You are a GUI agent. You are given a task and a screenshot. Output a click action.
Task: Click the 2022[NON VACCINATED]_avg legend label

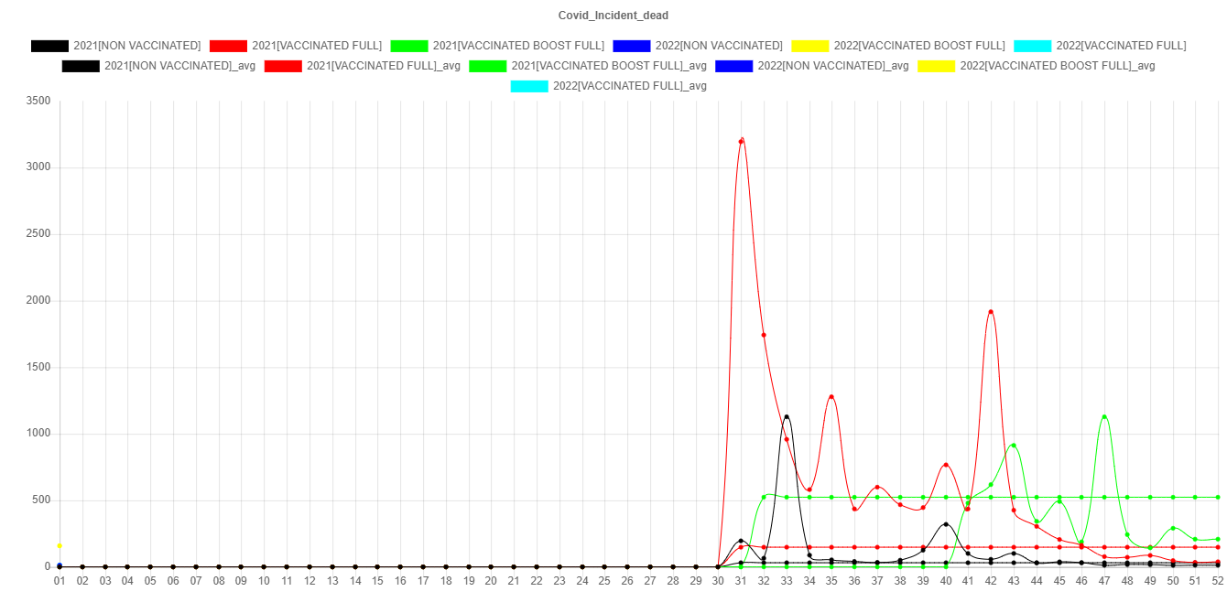(833, 66)
